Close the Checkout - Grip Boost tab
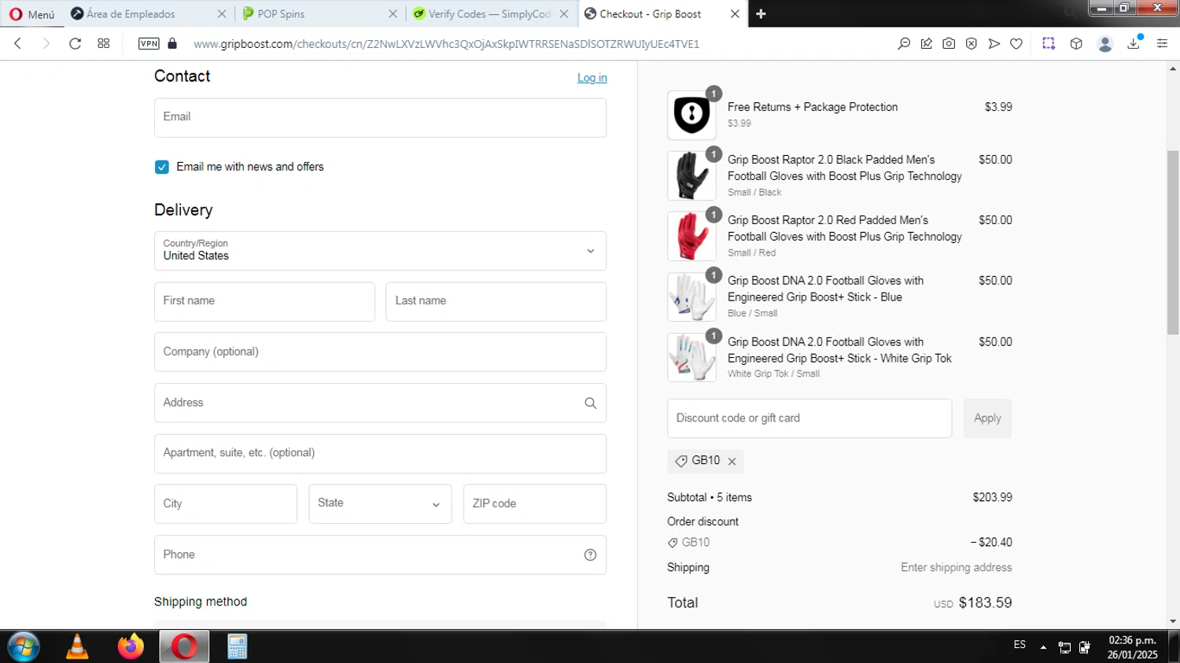Screen dimensions: 1180x663 coord(735,14)
